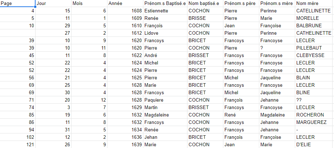Click the Paquiere first name cell
This screenshot has width=334, height=148.
coord(165,100)
